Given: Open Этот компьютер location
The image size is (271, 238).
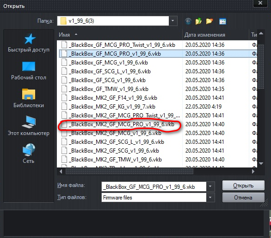Looking at the screenshot, I should [29, 126].
